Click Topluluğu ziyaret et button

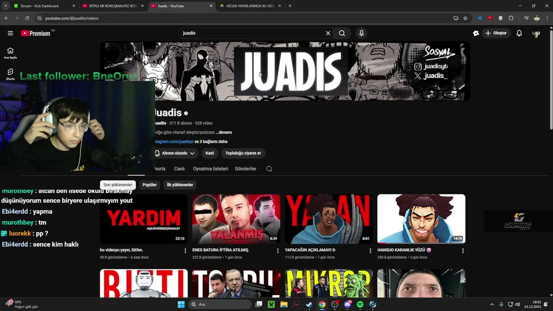243,153
